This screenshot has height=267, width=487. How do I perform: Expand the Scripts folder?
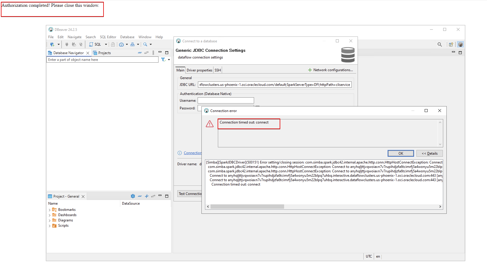tap(49, 226)
